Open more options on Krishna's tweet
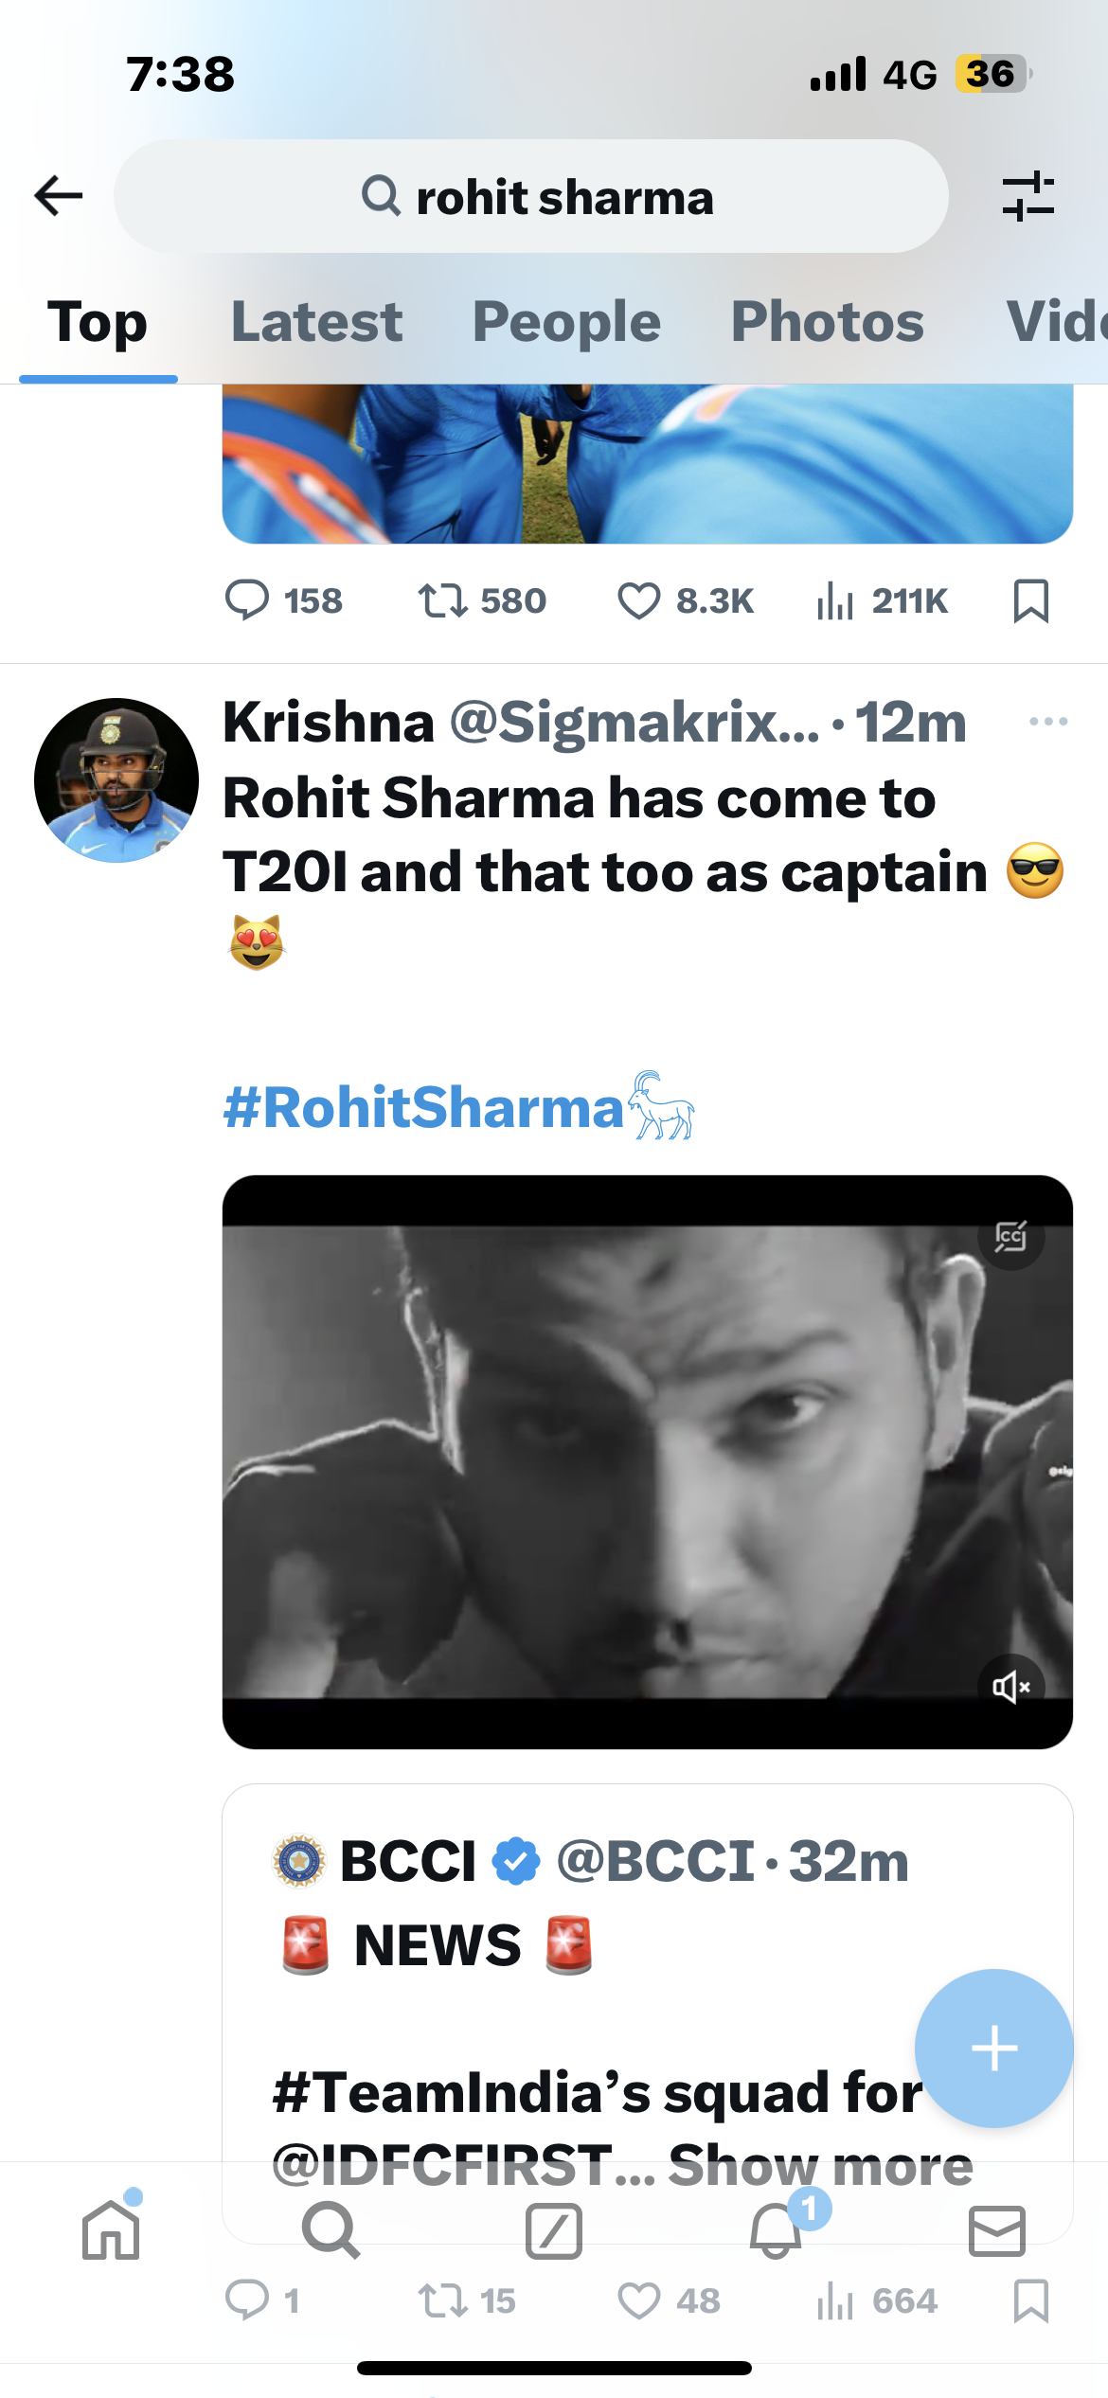This screenshot has height=2398, width=1108. pos(1048,722)
